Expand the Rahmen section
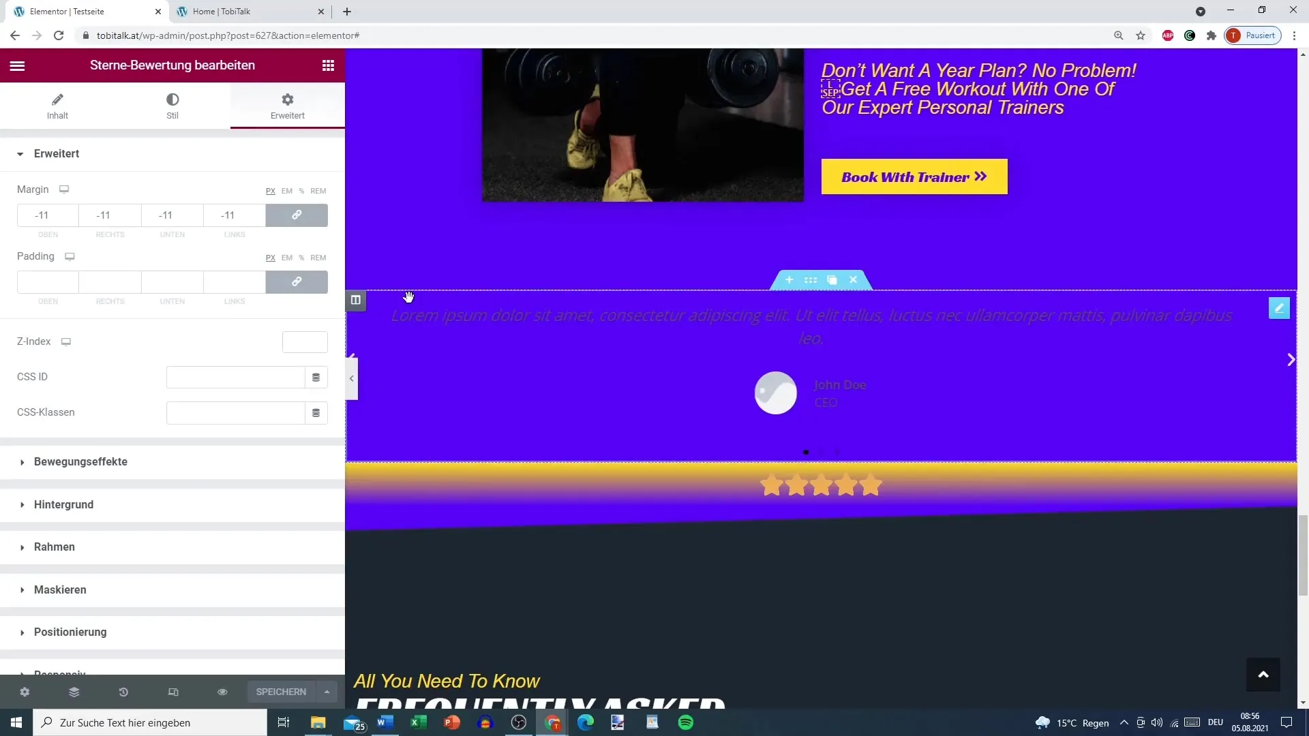This screenshot has width=1309, height=736. [172, 547]
